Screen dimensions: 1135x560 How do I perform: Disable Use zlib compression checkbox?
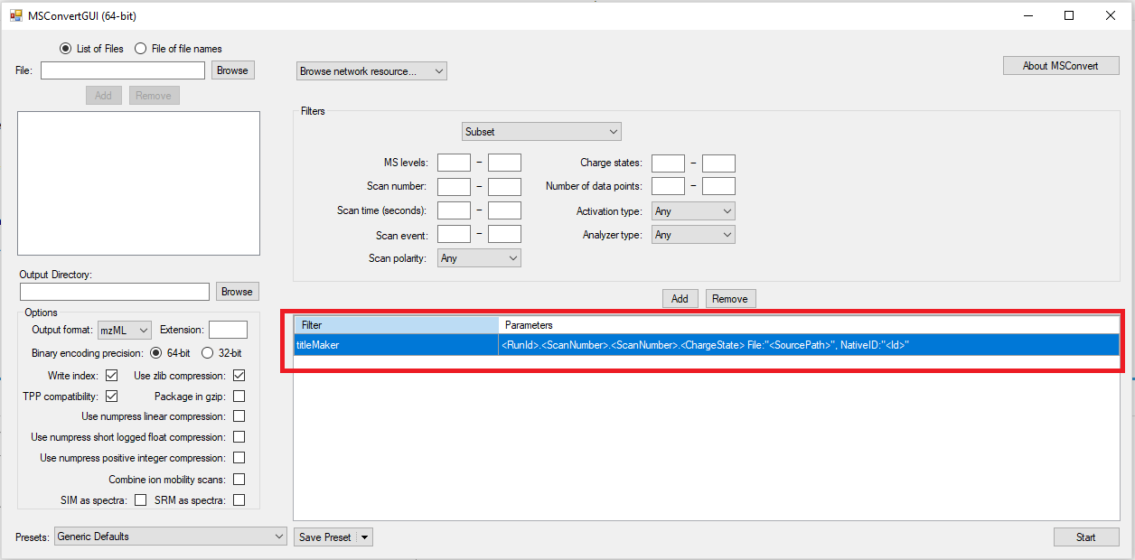(x=239, y=375)
